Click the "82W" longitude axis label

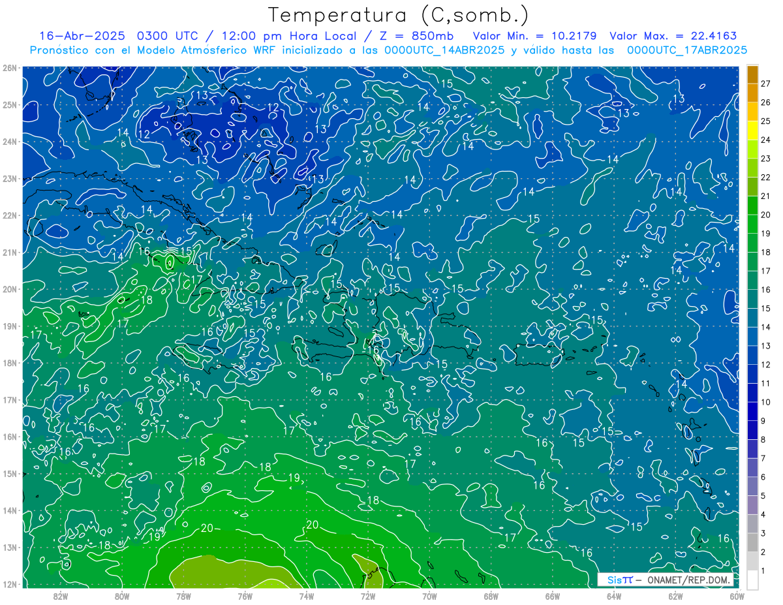[x=61, y=596]
